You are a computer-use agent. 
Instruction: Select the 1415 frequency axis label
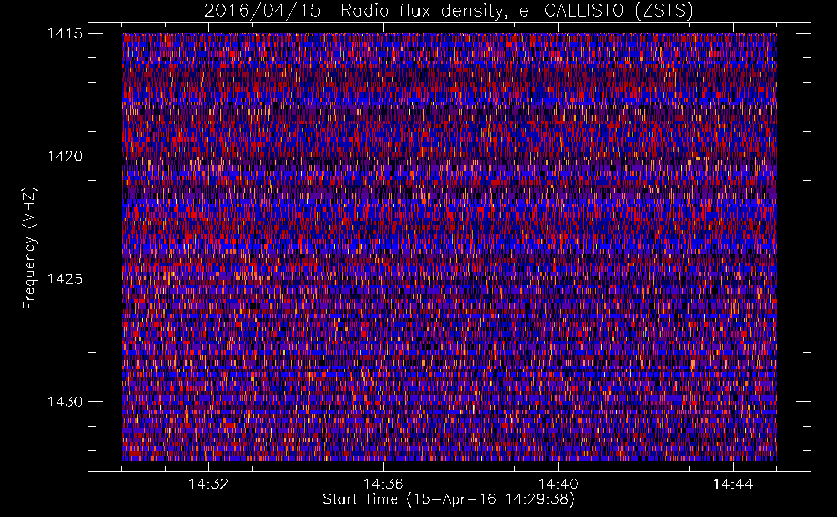65,34
